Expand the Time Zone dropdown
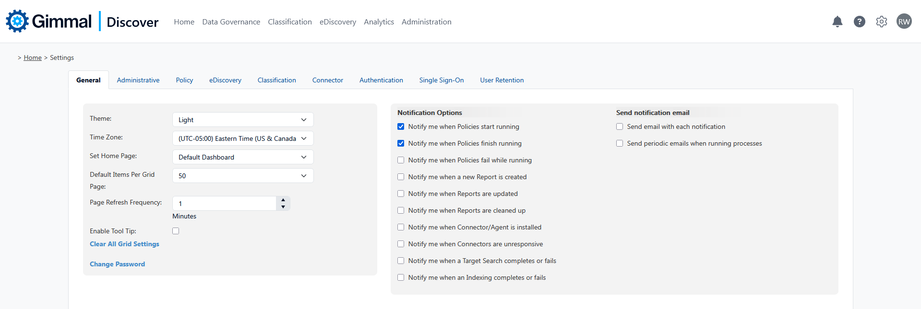This screenshot has width=921, height=309. [242, 138]
